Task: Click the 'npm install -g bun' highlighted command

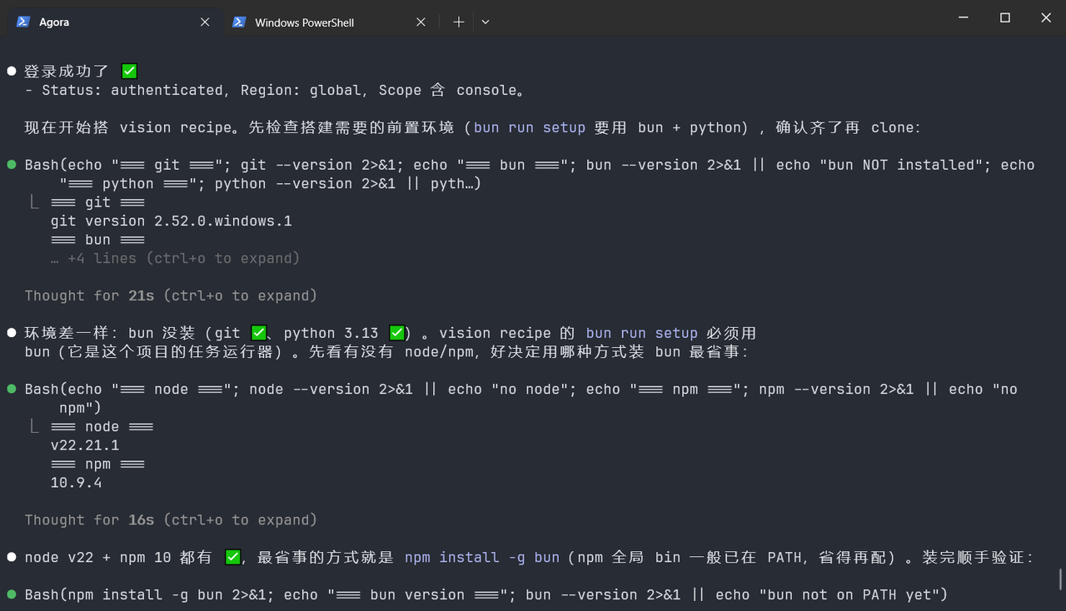Action: pyautogui.click(x=482, y=557)
